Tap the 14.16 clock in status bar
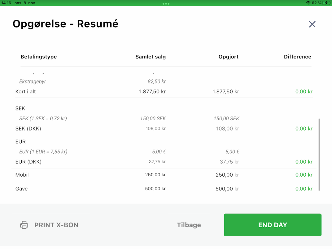Viewport: 332px width, 249px height. click(6, 3)
